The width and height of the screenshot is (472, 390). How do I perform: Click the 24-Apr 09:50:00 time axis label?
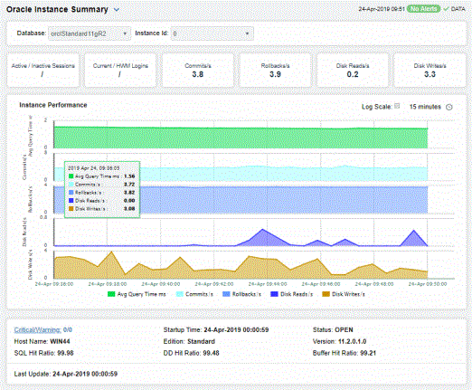[428, 284]
